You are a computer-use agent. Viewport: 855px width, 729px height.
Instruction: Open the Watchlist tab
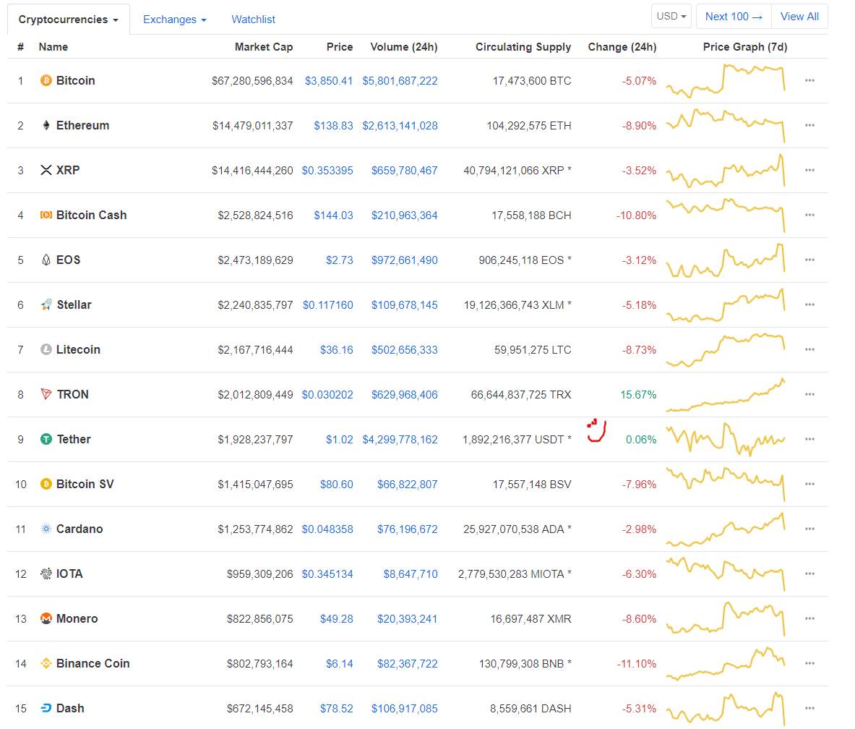click(x=253, y=20)
